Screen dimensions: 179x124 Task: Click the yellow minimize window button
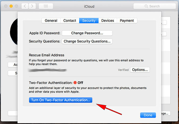11,6
